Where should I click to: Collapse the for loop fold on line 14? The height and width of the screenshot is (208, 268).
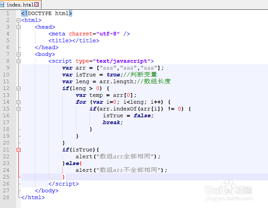pyautogui.click(x=18, y=102)
